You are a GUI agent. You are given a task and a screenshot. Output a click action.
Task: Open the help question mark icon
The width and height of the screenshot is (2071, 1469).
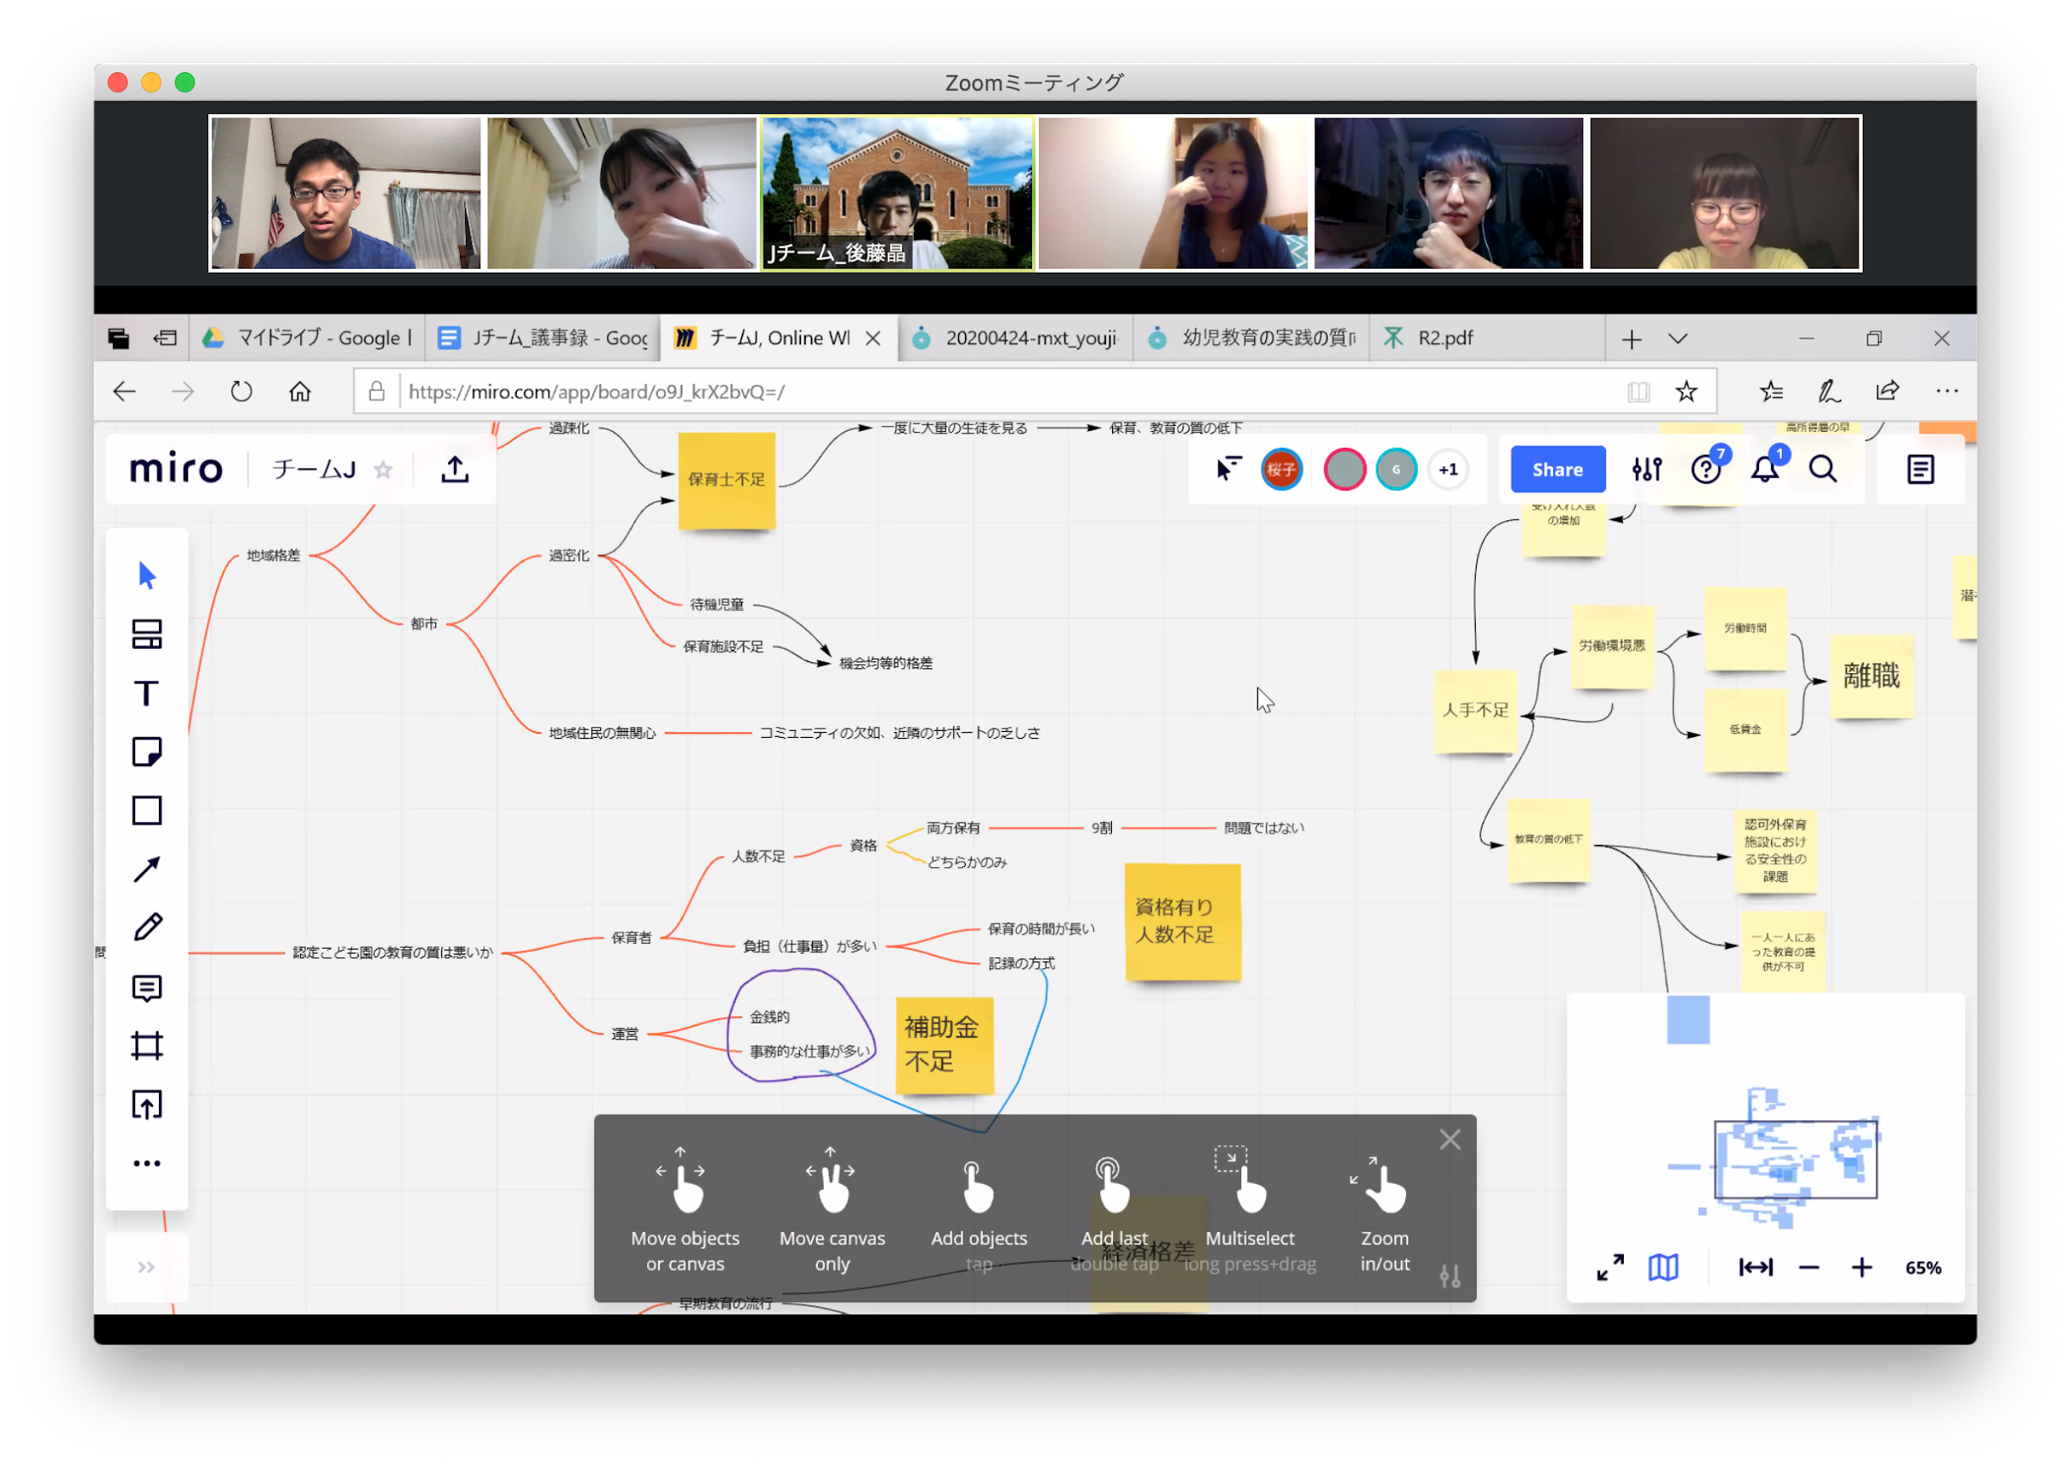pyautogui.click(x=1706, y=469)
